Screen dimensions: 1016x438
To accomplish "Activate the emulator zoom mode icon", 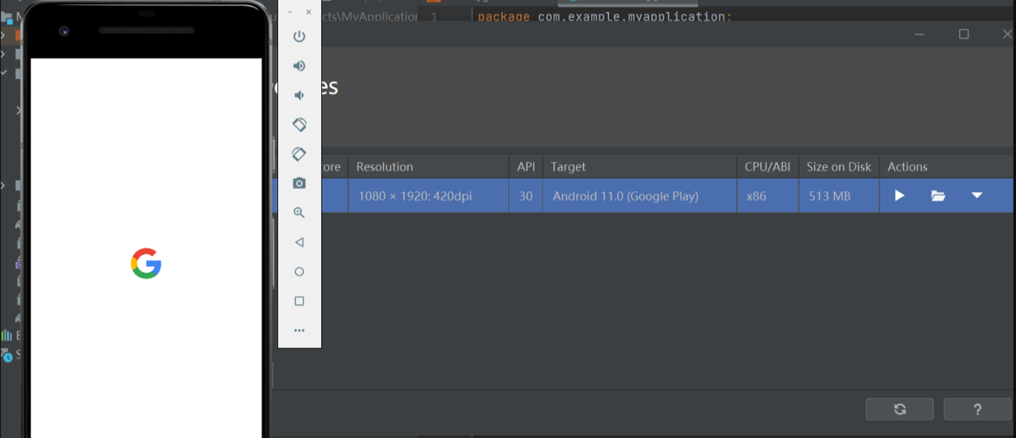I will pyautogui.click(x=299, y=212).
